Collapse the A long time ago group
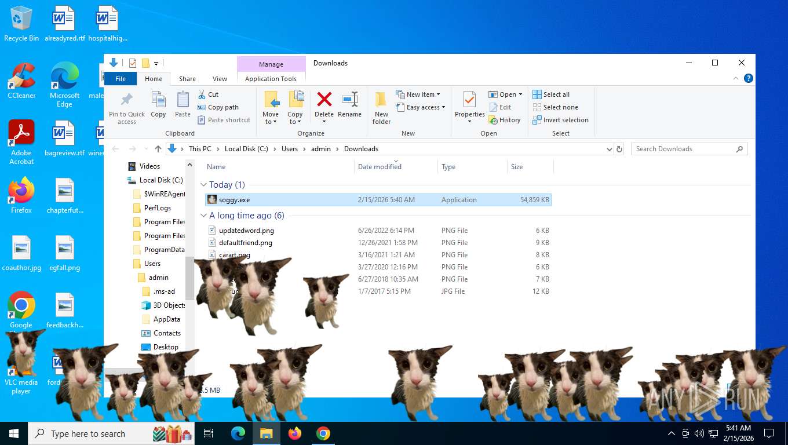The width and height of the screenshot is (788, 445). pos(203,216)
